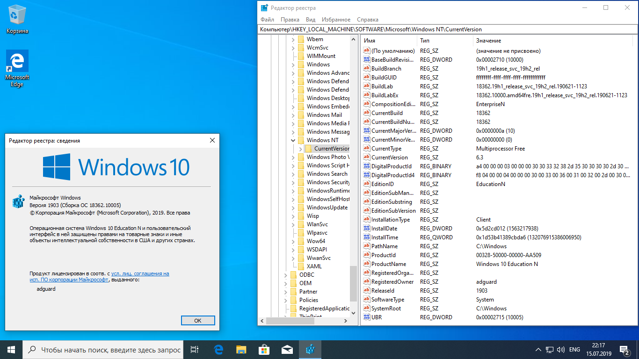Image resolution: width=639 pixels, height=359 pixels.
Task: Open the Windows Start menu
Action: (11, 350)
